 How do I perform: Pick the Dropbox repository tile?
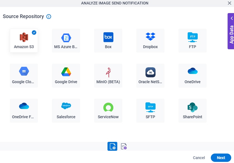(150, 41)
